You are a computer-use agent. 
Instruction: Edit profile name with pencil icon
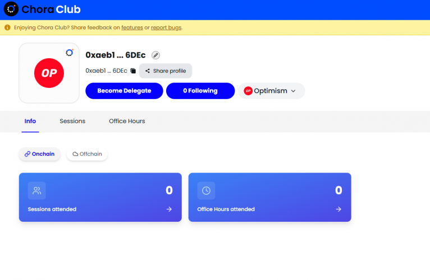click(155, 55)
